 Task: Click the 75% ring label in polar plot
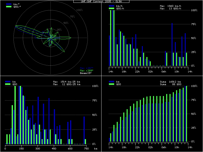(x=72, y=16)
